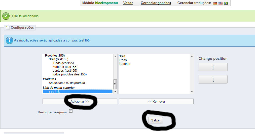Click the Adicionar >> button
Screen dimensions: 255x134
[80, 101]
